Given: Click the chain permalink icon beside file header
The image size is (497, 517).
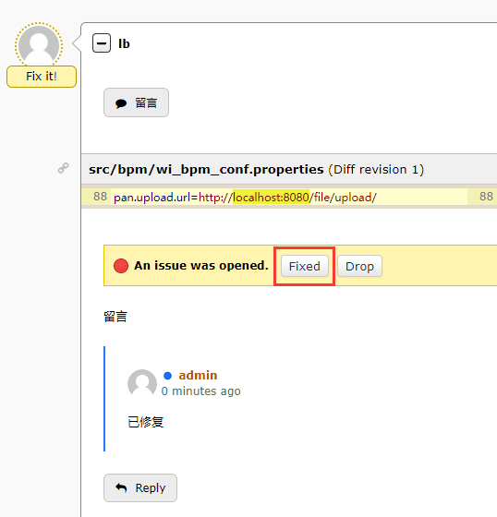Looking at the screenshot, I should click(x=64, y=168).
